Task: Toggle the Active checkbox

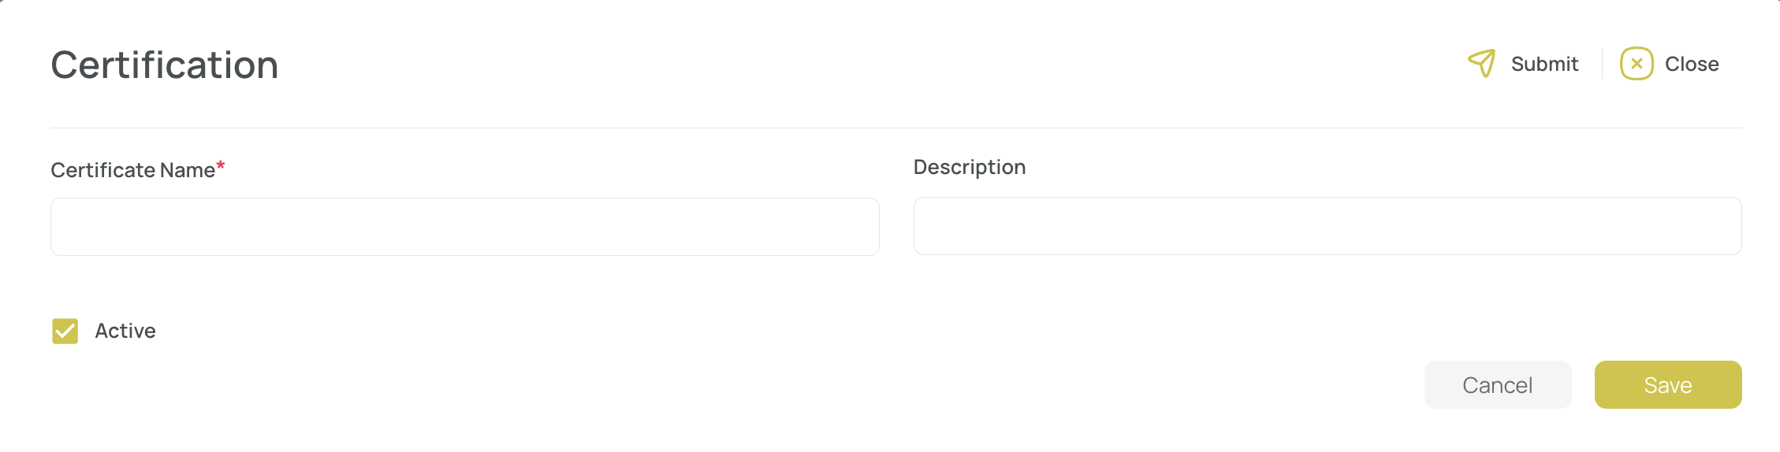Action: [65, 332]
